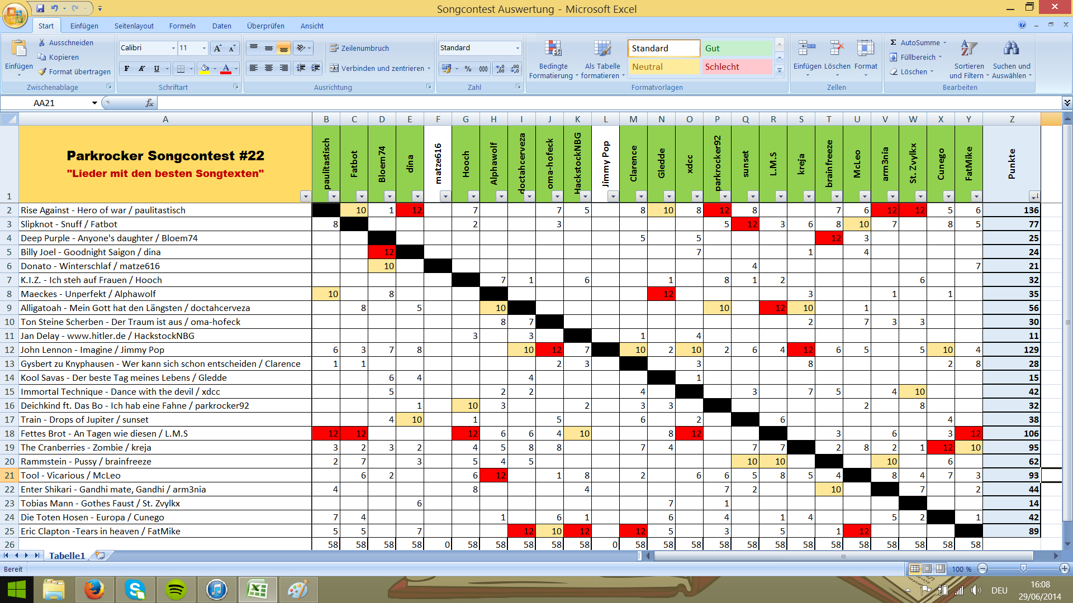Open text orientation options
Image resolution: width=1073 pixels, height=603 pixels.
[303, 48]
